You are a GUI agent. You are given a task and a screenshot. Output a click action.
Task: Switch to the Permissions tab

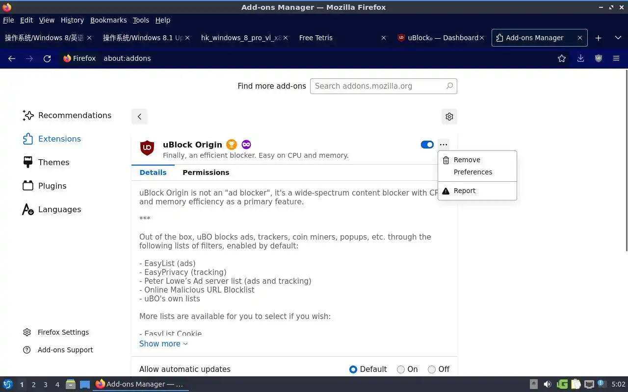click(x=206, y=172)
